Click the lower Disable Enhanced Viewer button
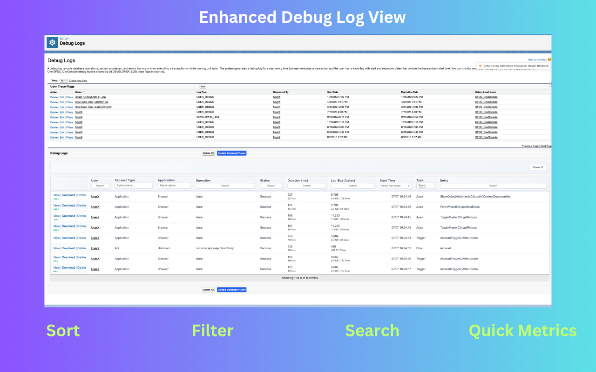Image resolution: width=596 pixels, height=372 pixels. (x=231, y=290)
